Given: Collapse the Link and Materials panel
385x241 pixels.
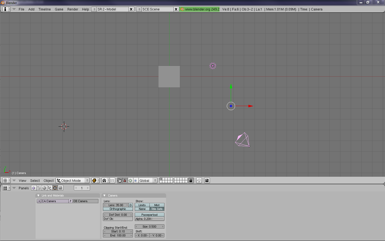Looking at the screenshot, I should click(38, 195).
